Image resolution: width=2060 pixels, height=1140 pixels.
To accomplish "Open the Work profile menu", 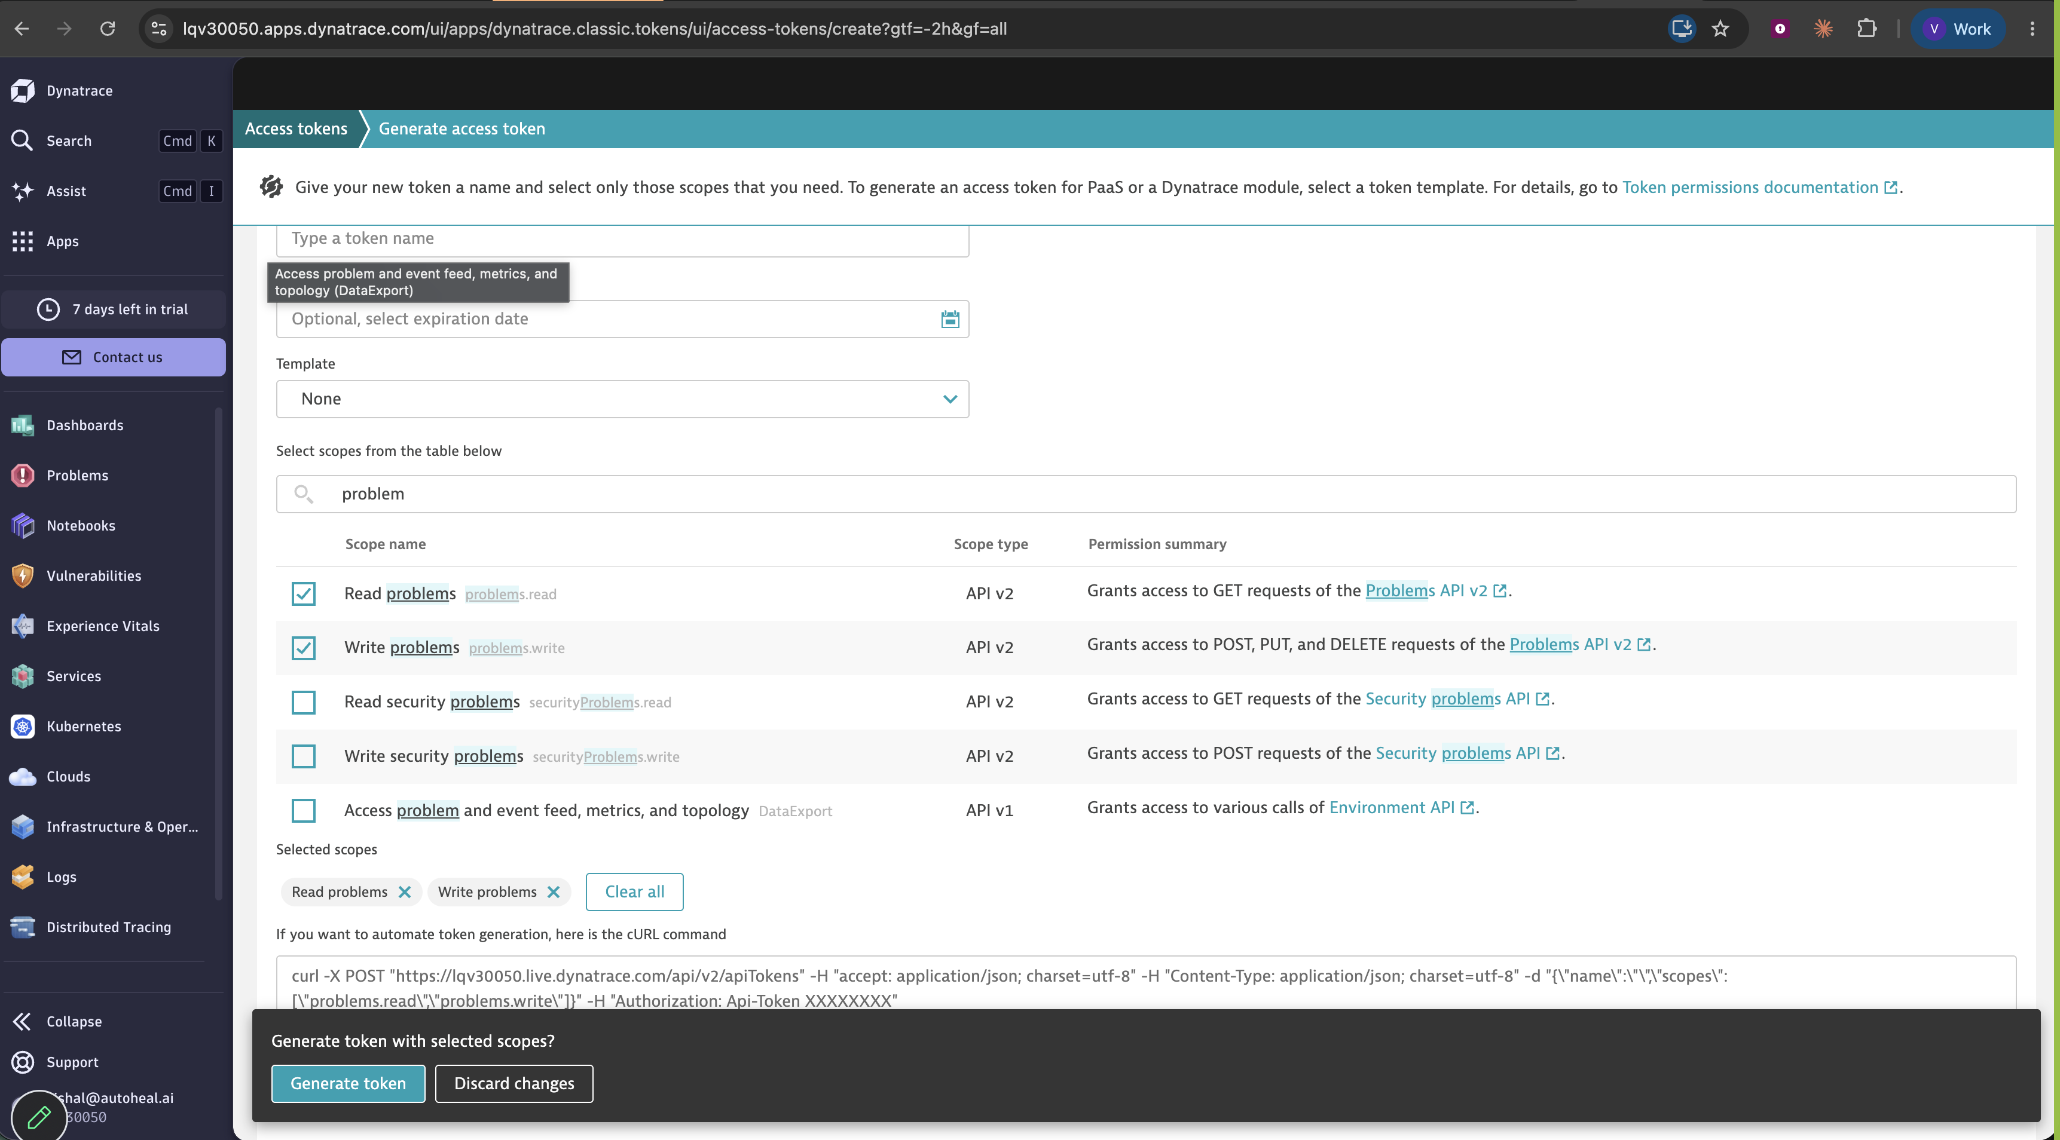I will pyautogui.click(x=1958, y=29).
